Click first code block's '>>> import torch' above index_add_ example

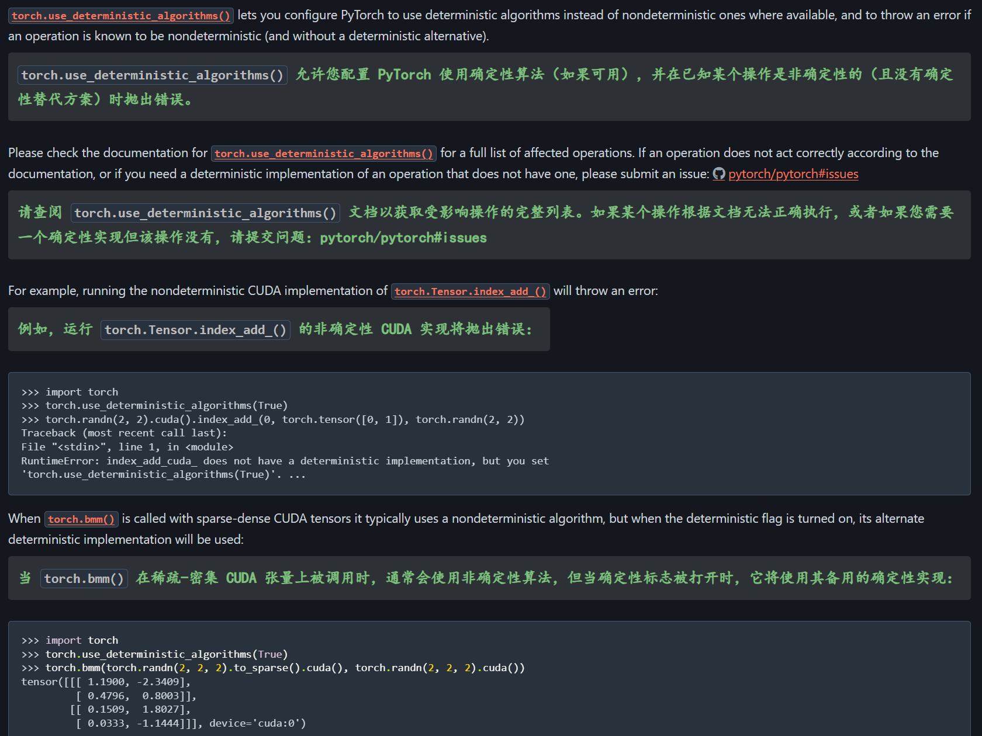(70, 392)
